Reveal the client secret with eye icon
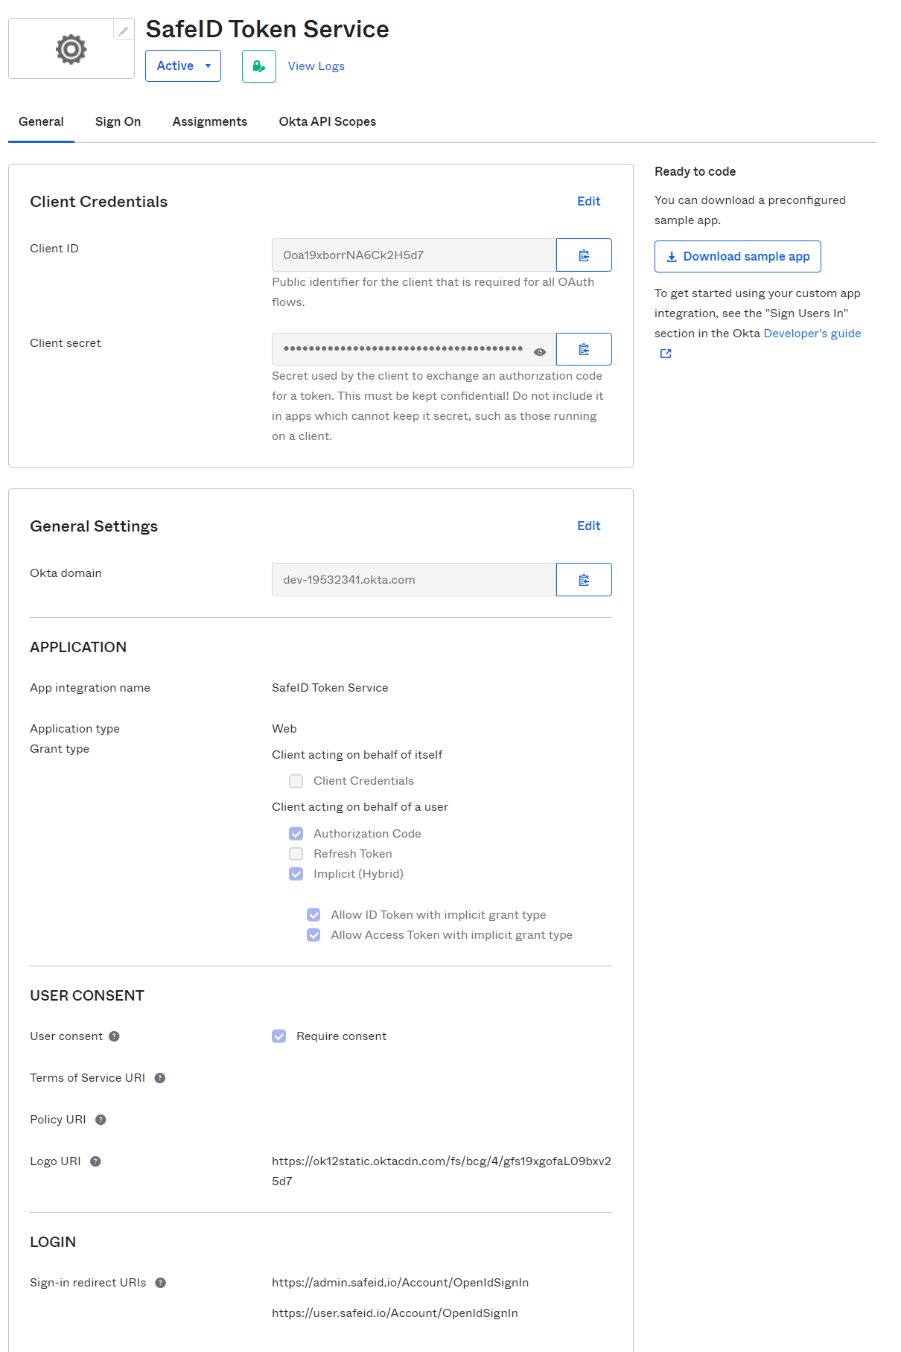The width and height of the screenshot is (901, 1352). (x=540, y=351)
